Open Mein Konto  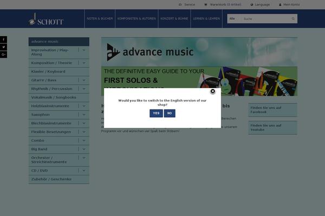pos(291,4)
